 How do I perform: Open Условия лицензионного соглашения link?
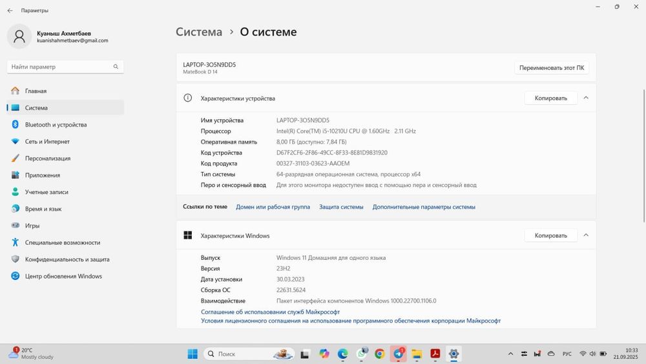351,321
